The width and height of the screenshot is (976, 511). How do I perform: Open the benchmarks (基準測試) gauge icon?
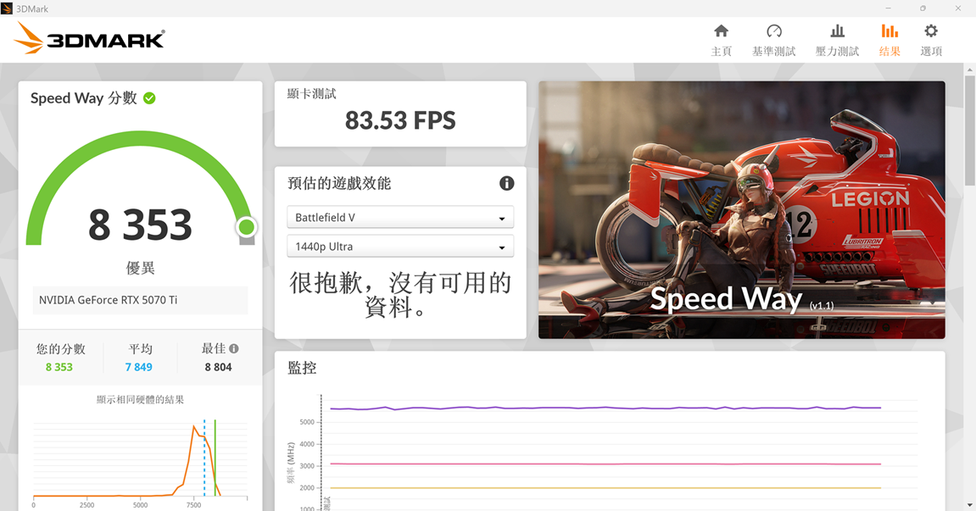[x=773, y=31]
